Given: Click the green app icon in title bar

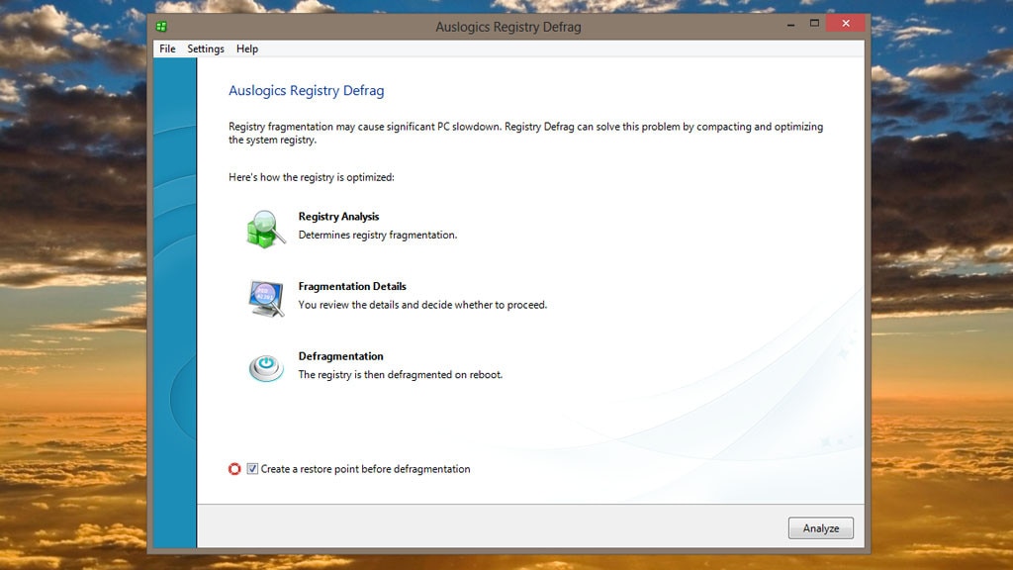Looking at the screenshot, I should tap(161, 27).
